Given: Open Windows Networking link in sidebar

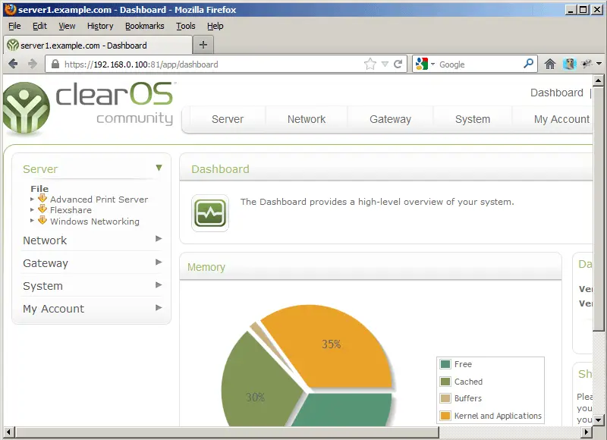Looking at the screenshot, I should click(x=95, y=222).
